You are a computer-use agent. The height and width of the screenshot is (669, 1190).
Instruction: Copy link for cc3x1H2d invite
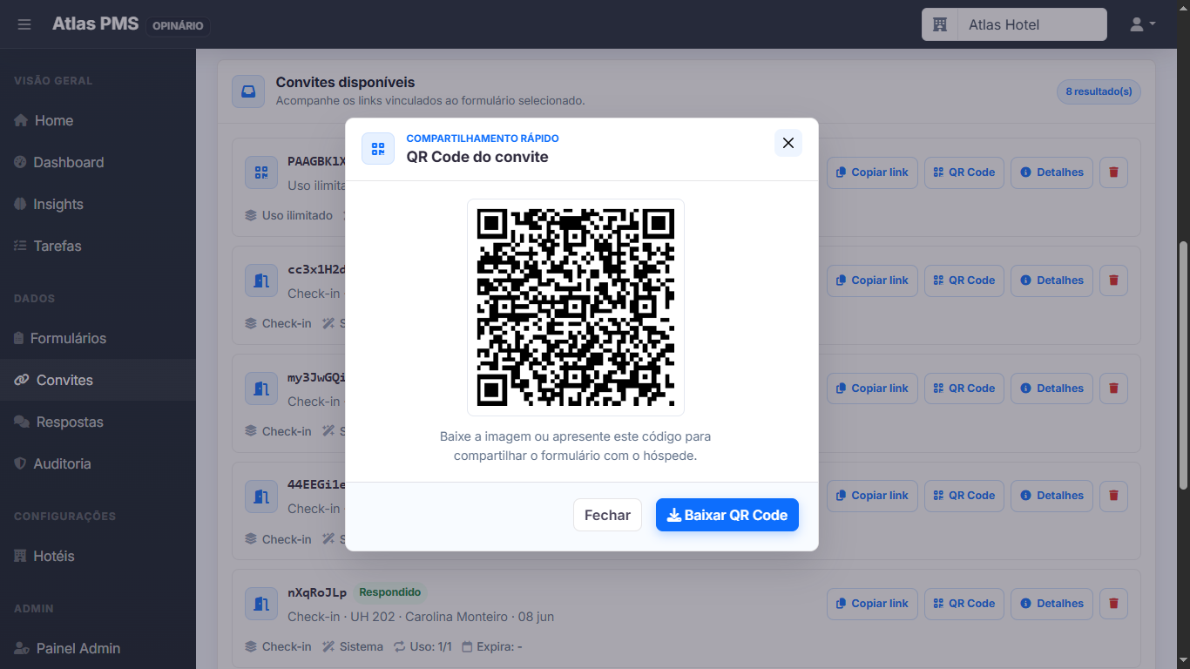pos(872,280)
